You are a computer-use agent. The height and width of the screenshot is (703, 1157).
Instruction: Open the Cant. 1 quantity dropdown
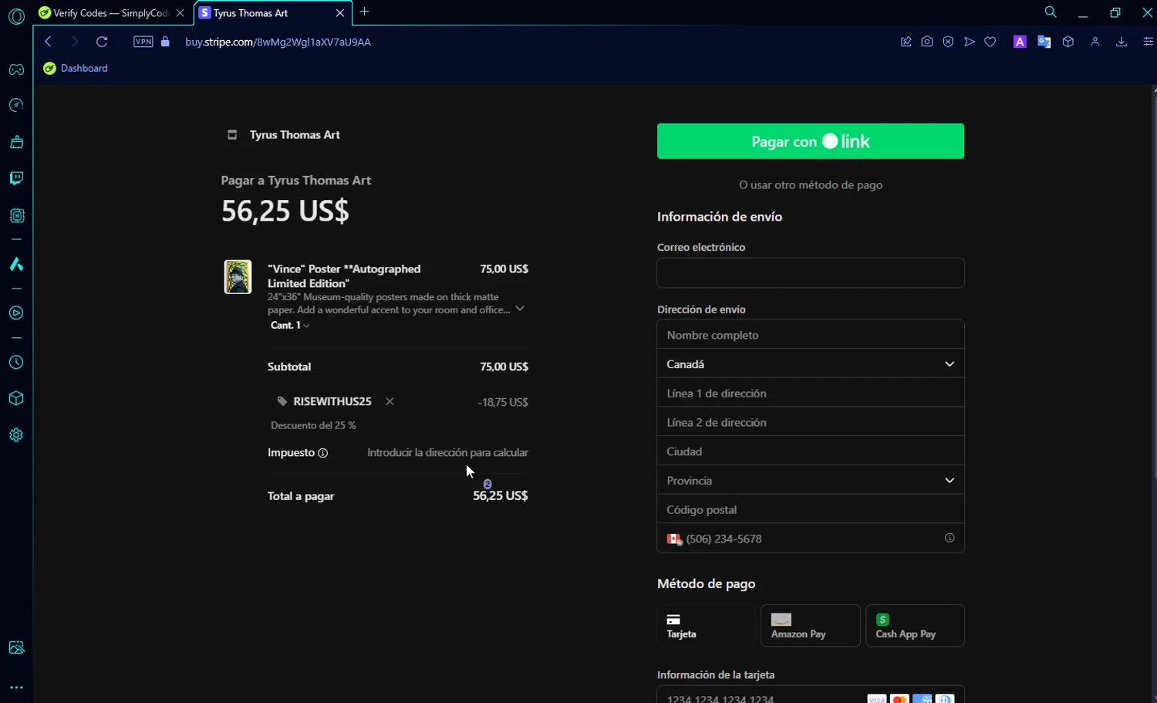[x=290, y=326]
